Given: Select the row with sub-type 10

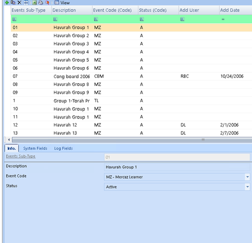Looking at the screenshot, I should pos(132,109).
